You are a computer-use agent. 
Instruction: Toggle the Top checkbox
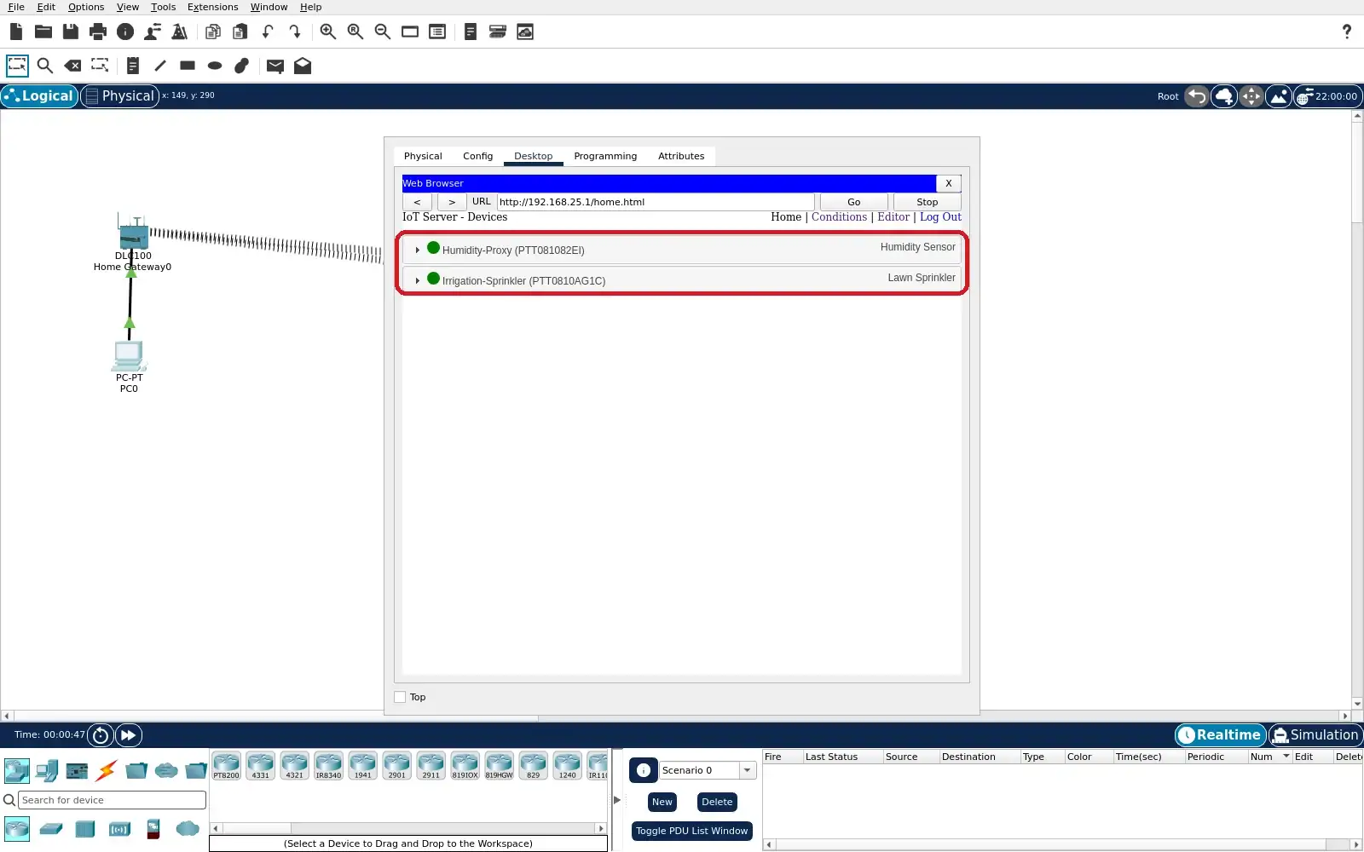400,697
